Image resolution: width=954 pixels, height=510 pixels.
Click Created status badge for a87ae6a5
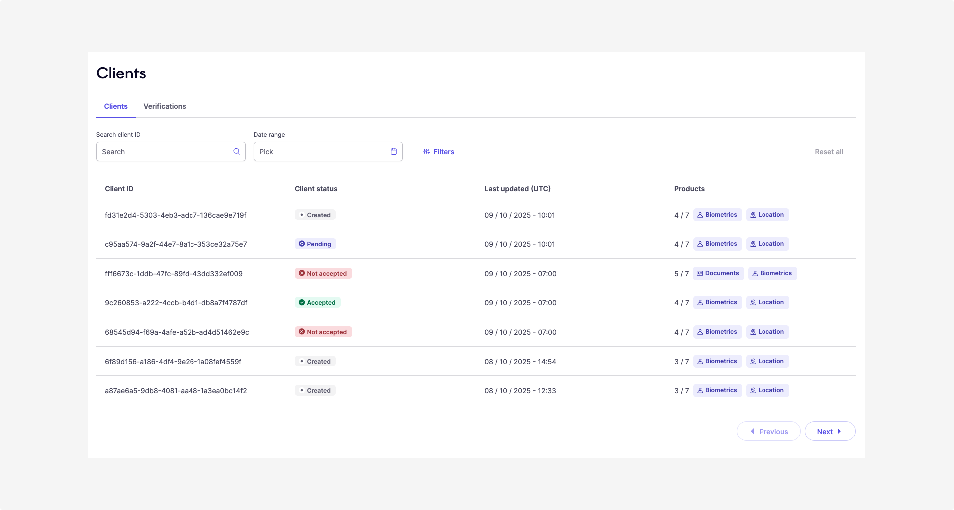315,390
